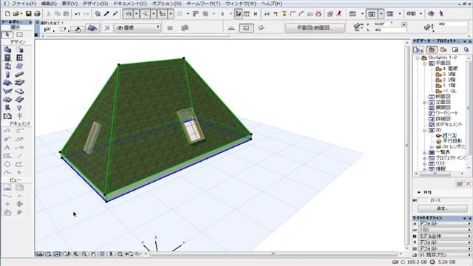Select the Text tool in toolbox
This screenshot has height=266, width=473.
(7, 148)
